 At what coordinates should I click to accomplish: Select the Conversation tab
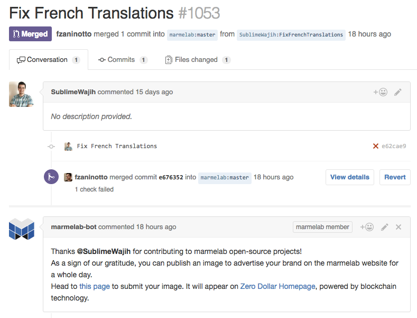click(48, 60)
